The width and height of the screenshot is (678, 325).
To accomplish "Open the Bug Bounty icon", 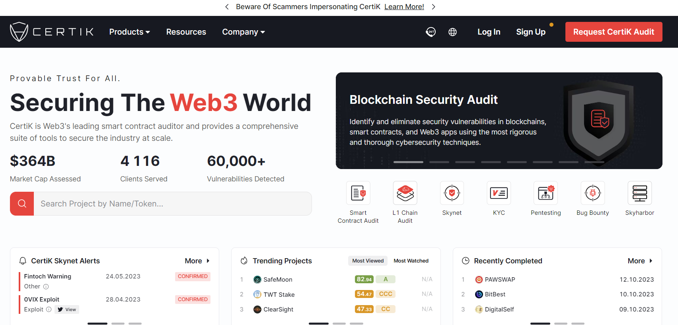I will click(593, 193).
